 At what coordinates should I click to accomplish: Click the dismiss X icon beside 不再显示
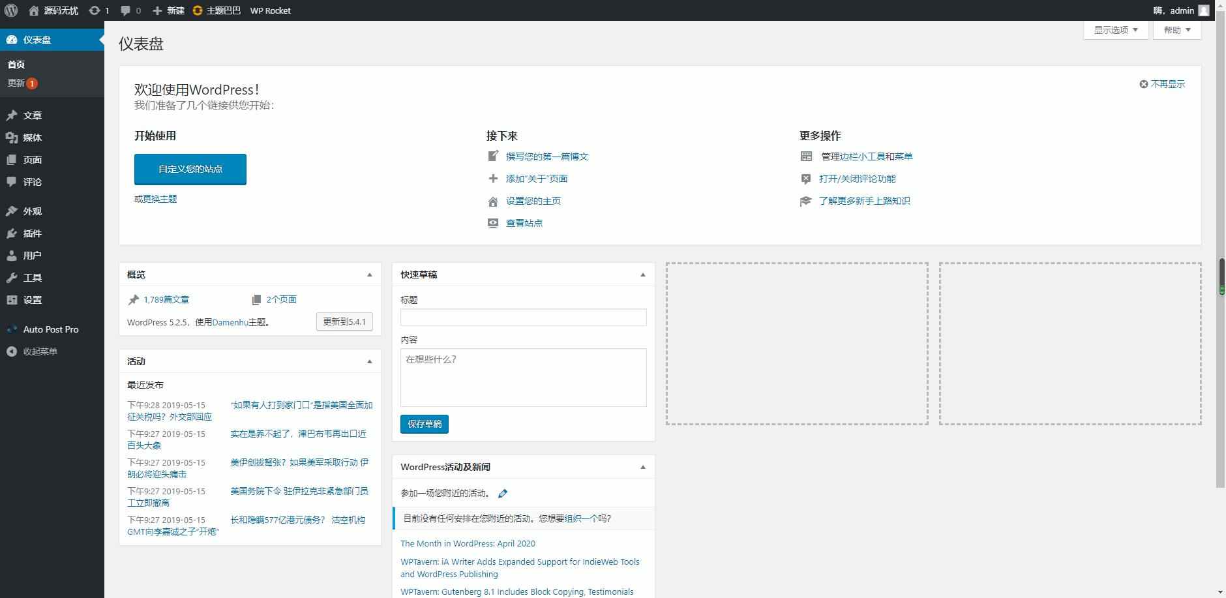pos(1143,84)
